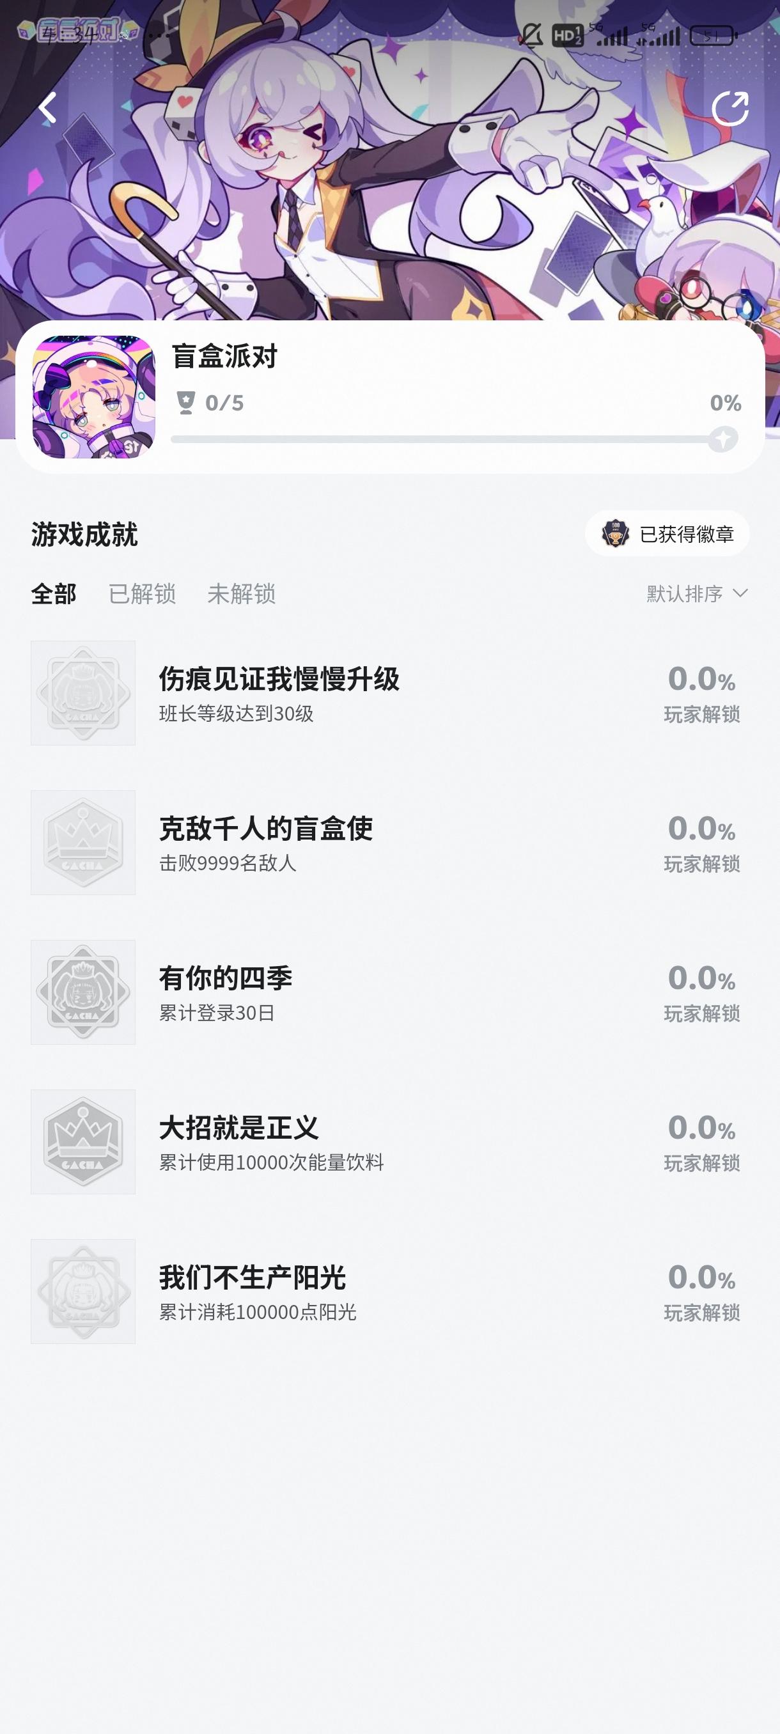Image resolution: width=780 pixels, height=1734 pixels.
Task: Tap the 大招就是正义 crown badge icon
Action: [82, 1142]
